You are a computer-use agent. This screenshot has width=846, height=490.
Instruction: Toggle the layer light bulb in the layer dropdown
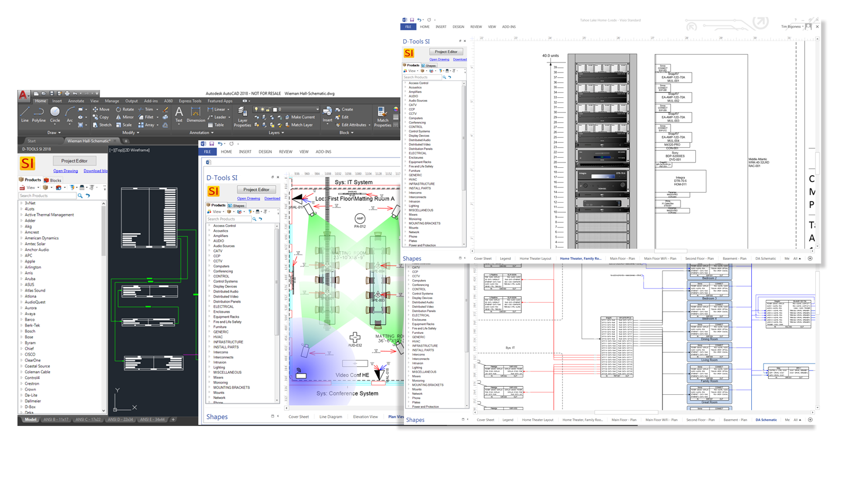[x=256, y=109]
